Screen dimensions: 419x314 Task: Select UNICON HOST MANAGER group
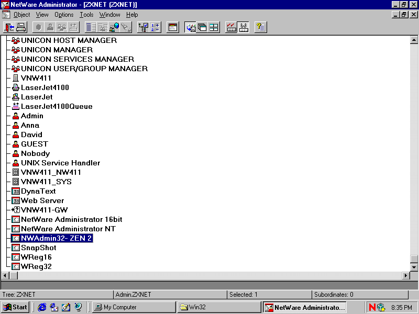click(x=69, y=40)
